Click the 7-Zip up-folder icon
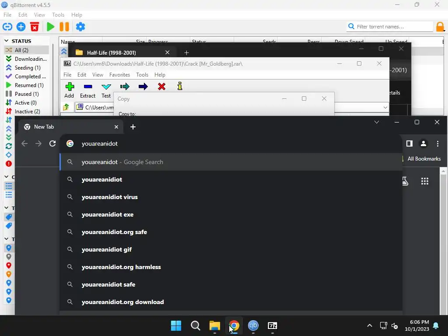Screen dimensions: 448x336 point(66,107)
